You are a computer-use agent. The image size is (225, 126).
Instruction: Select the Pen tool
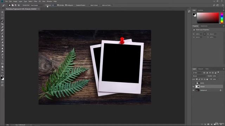coord(2,55)
